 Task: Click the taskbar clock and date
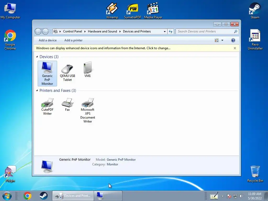(x=255, y=196)
